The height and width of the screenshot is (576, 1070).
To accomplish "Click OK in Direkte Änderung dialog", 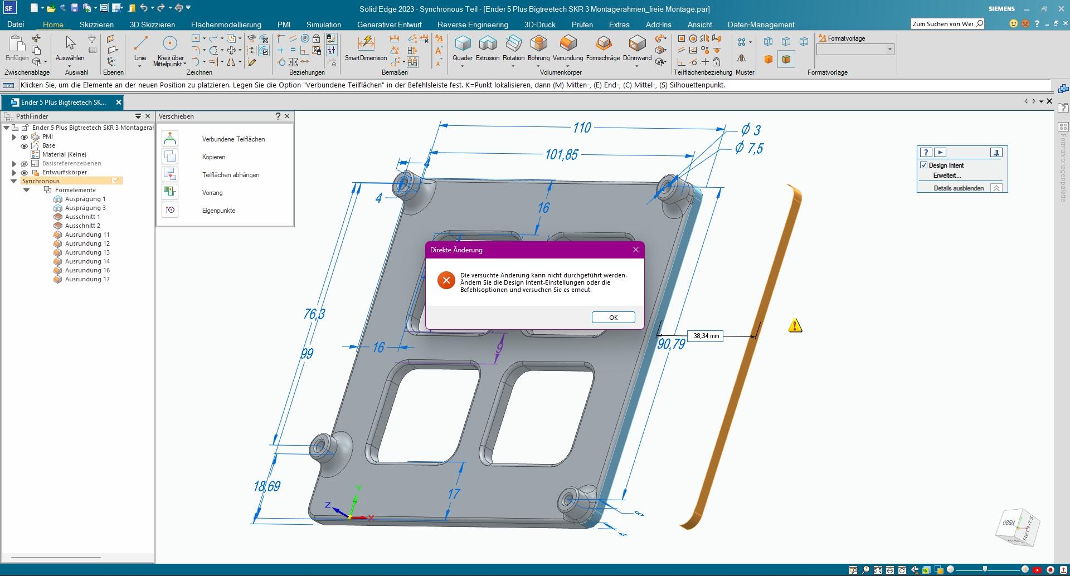I will point(613,318).
